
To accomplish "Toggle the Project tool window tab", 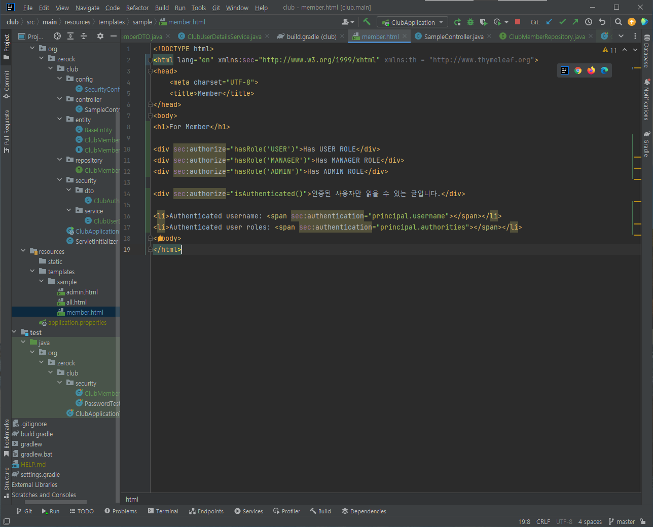I will 7,47.
